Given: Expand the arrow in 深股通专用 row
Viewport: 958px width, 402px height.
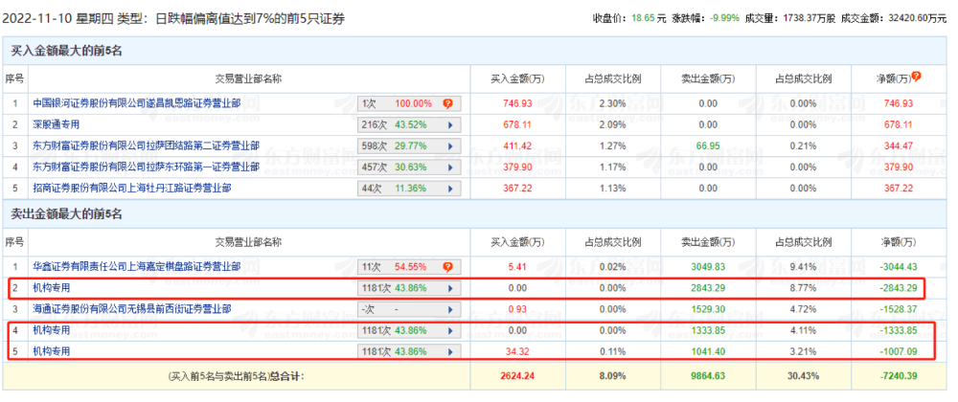Looking at the screenshot, I should [448, 124].
